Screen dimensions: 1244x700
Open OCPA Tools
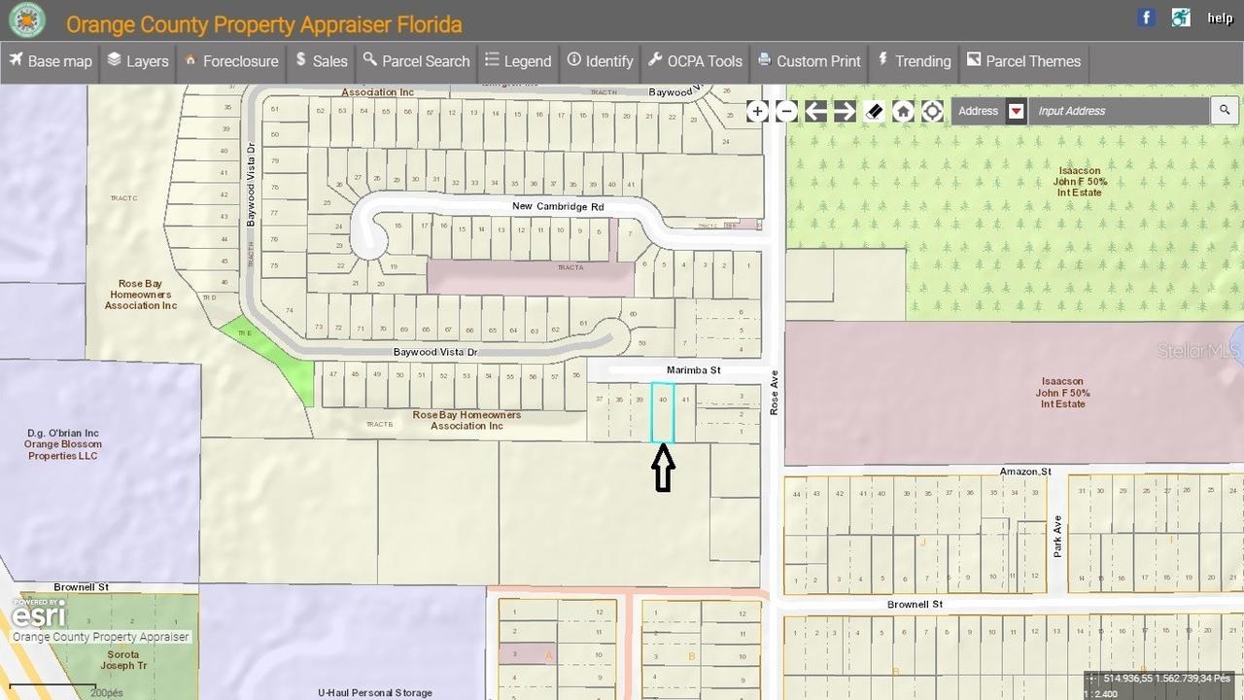tap(695, 61)
